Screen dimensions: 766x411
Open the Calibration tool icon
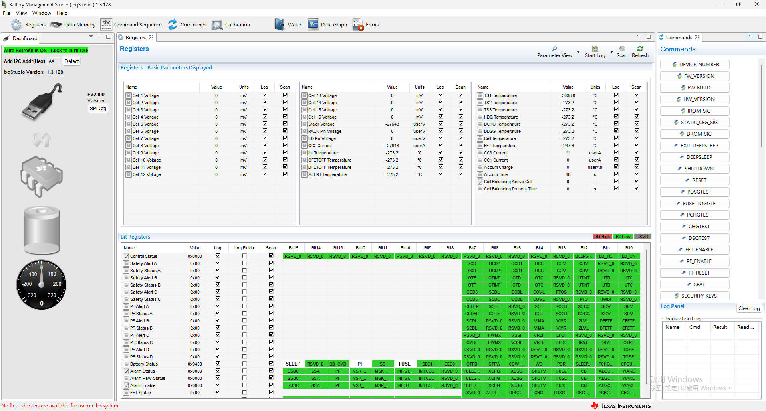(x=217, y=25)
